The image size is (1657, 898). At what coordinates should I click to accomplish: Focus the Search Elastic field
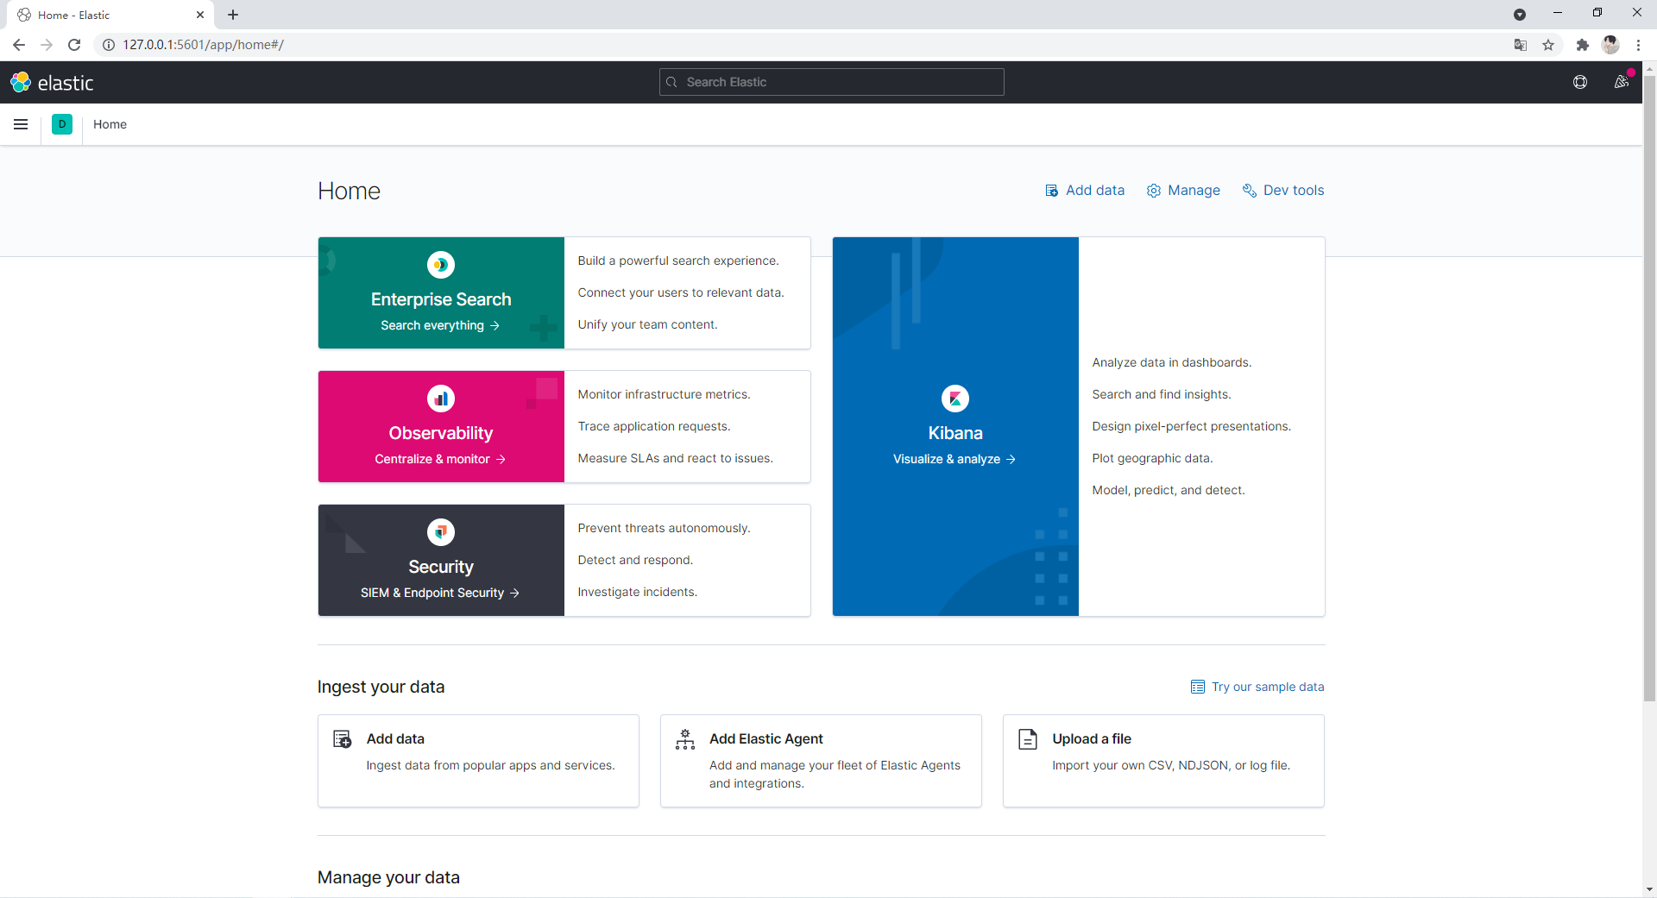(832, 82)
